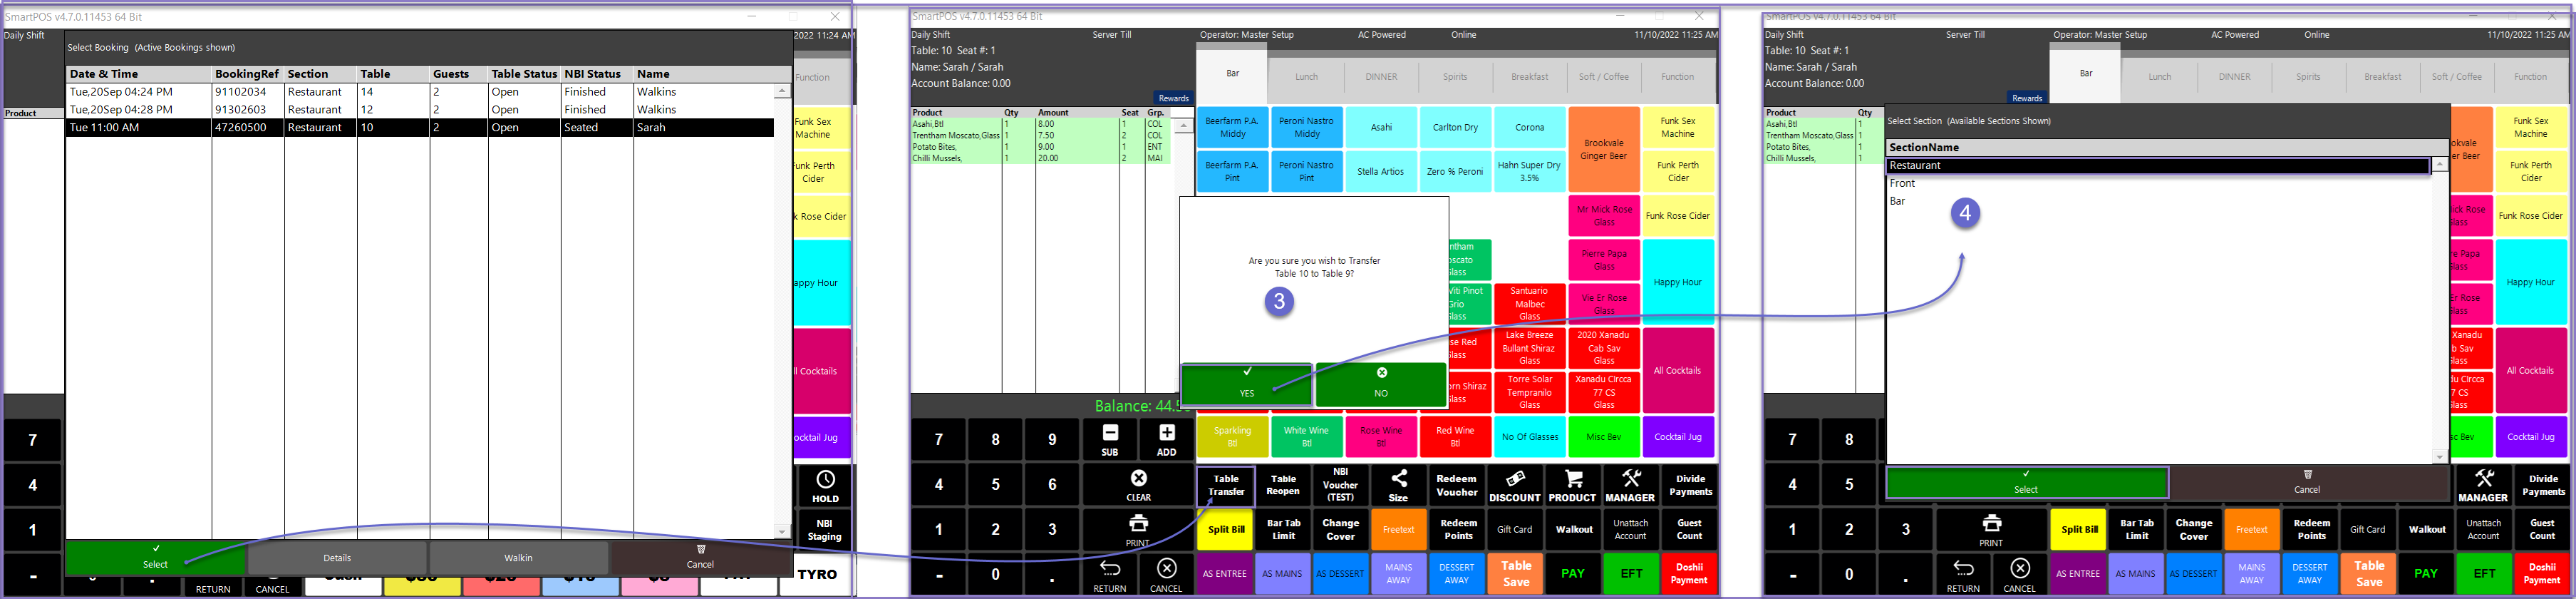Click NBI Staging button in left window

point(825,530)
